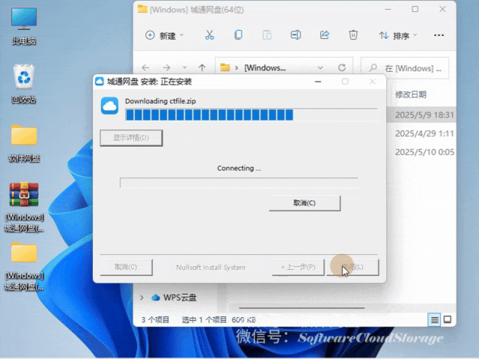Open the three-dots more options in Explorer
479x359 pixels.
[x=439, y=35]
